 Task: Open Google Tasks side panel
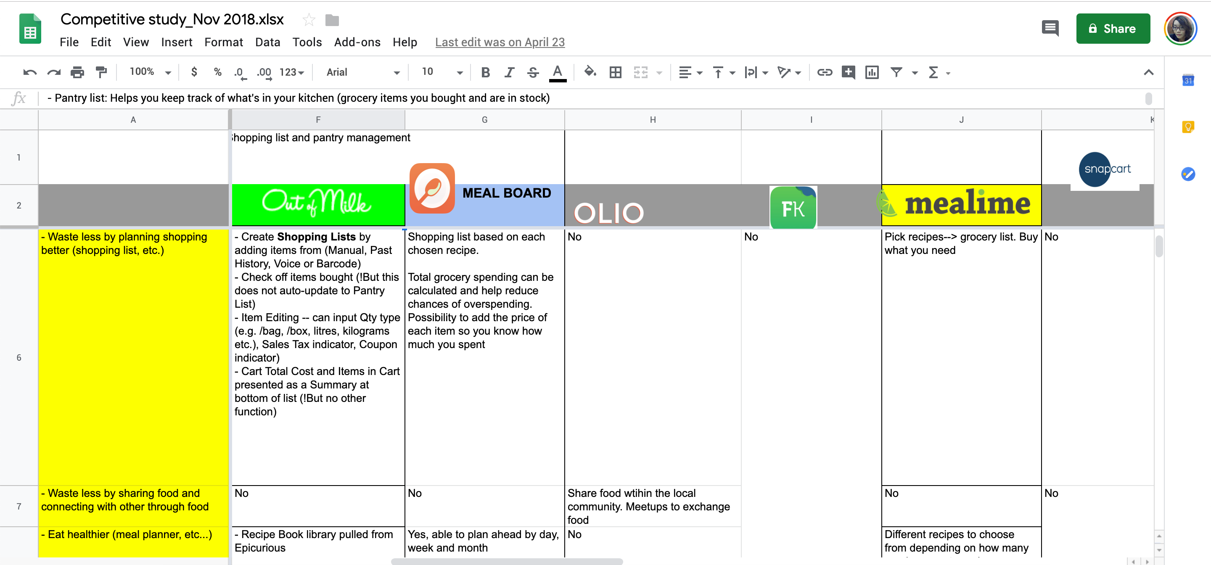pos(1187,174)
